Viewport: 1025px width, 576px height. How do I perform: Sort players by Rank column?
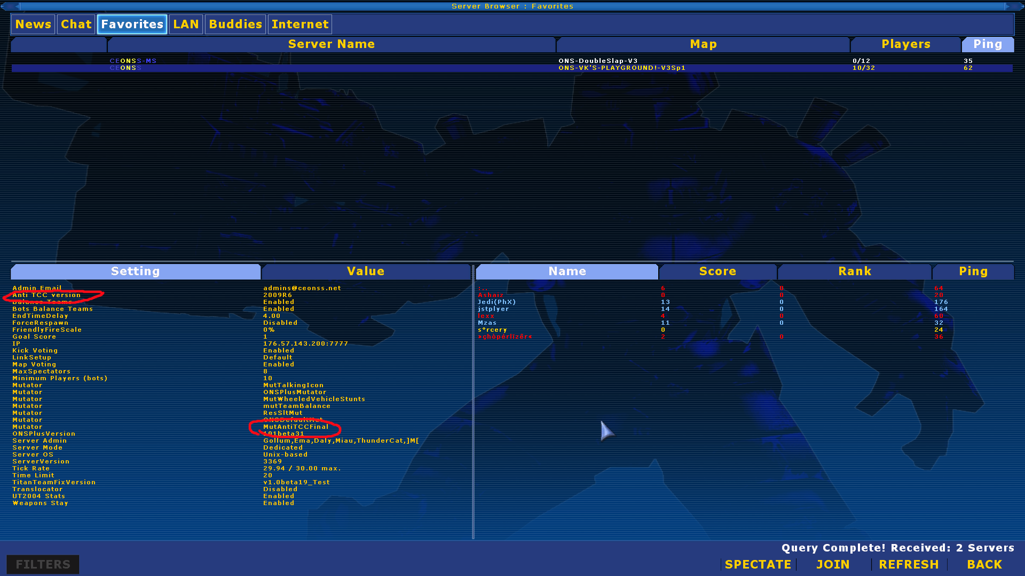854,271
